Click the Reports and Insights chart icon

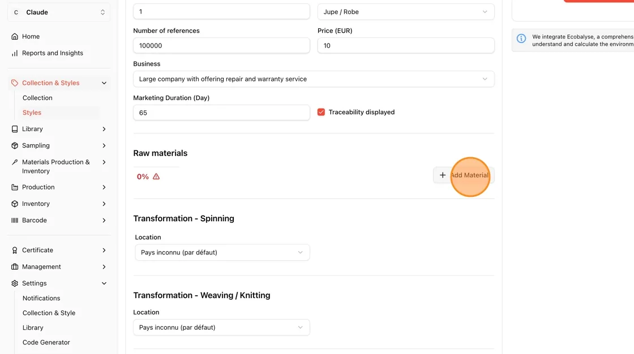tap(15, 53)
